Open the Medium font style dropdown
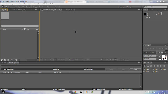 pyautogui.click(x=151, y=59)
